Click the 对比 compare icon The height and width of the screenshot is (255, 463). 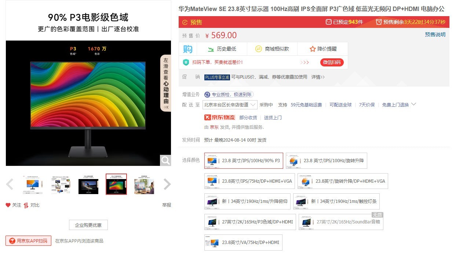tap(26, 205)
